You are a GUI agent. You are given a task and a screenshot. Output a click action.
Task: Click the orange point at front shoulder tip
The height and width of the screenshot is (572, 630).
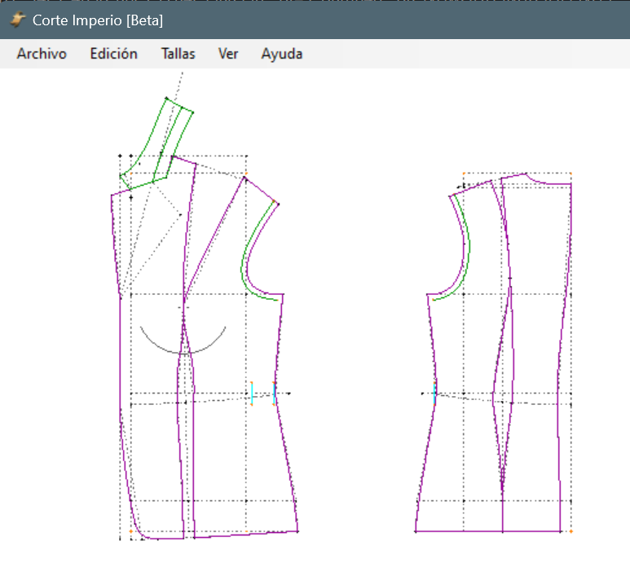click(277, 204)
